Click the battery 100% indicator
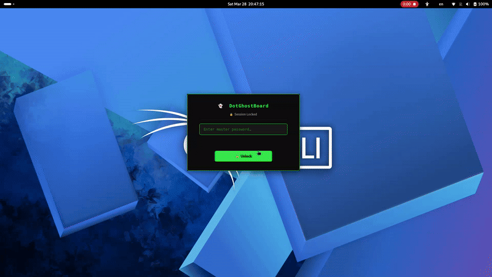This screenshot has height=277, width=492. (x=481, y=4)
